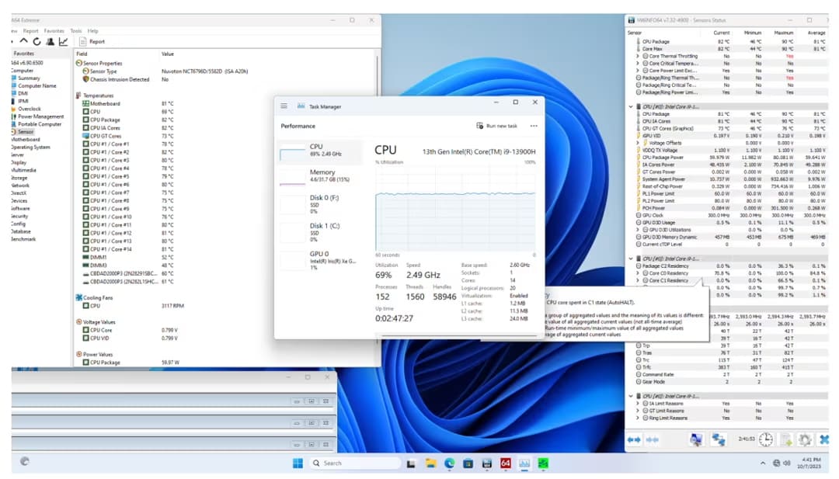Click the refresh icon in AIDA64 toolbar
Viewport: 839px width, 479px height.
[37, 41]
